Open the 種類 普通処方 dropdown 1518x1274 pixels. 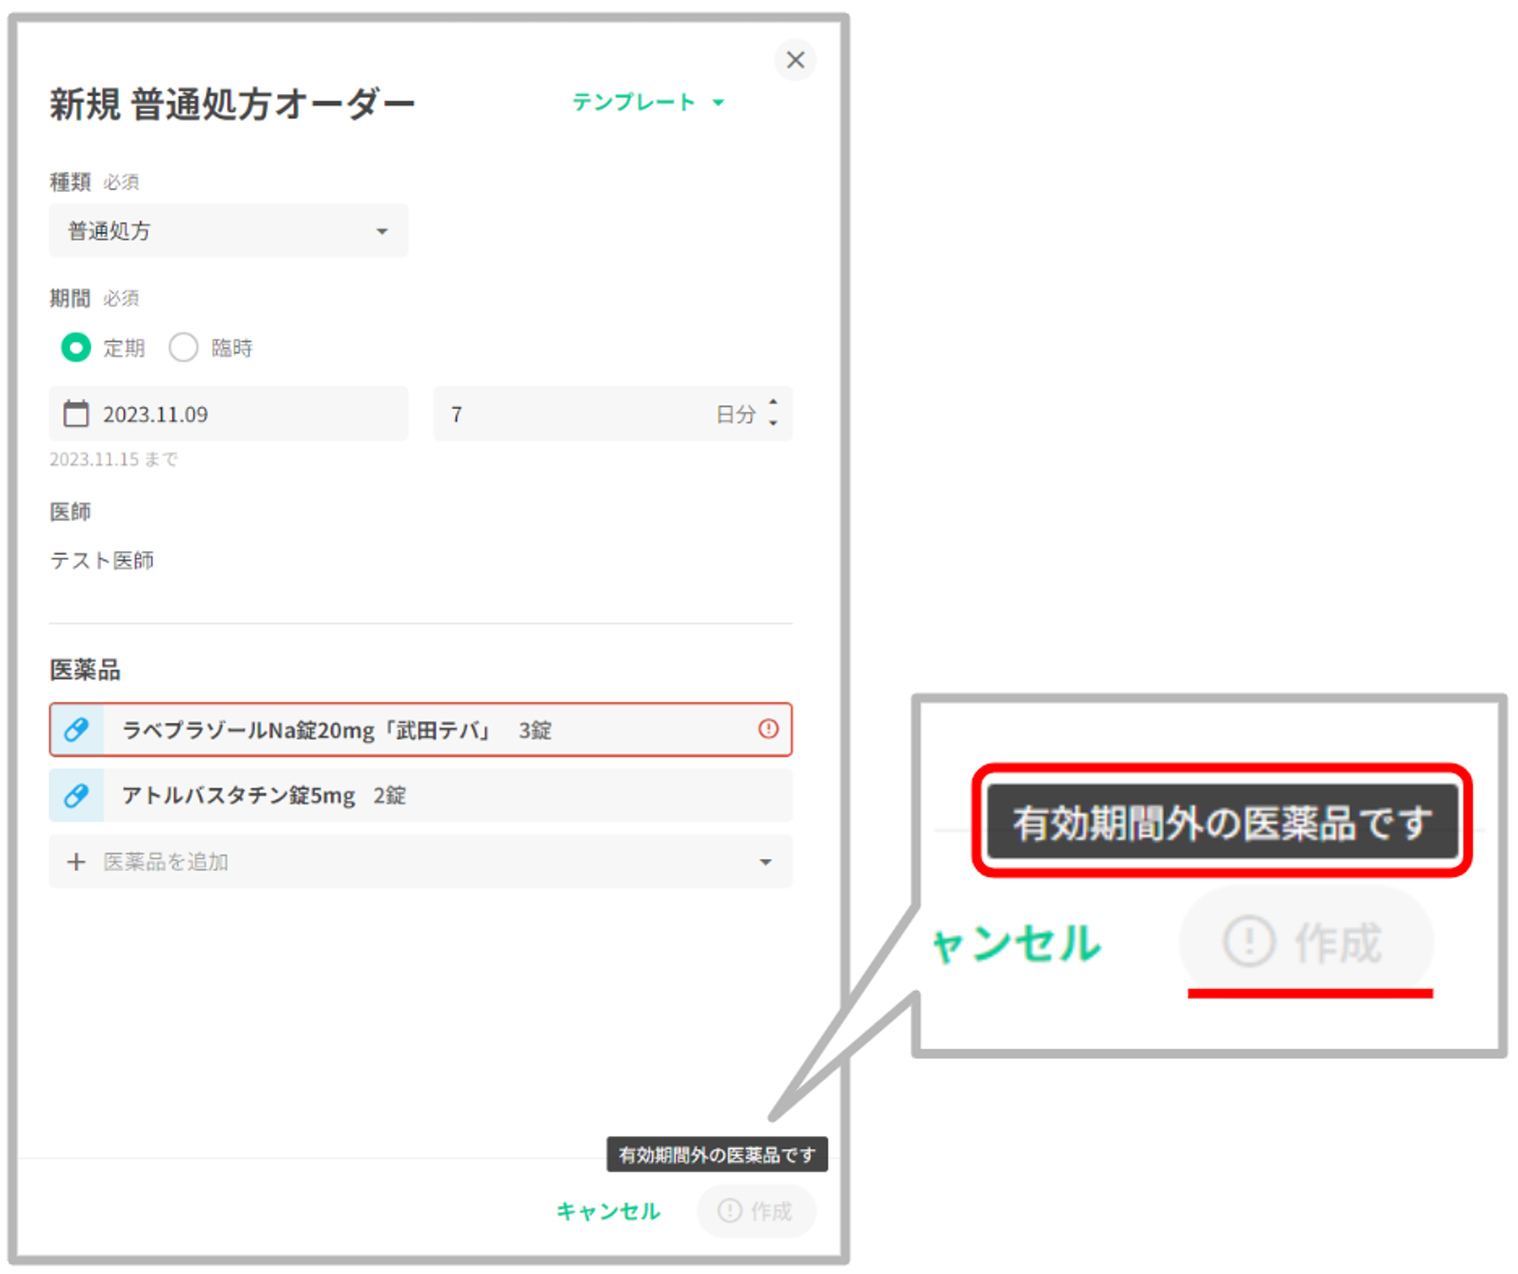click(228, 231)
